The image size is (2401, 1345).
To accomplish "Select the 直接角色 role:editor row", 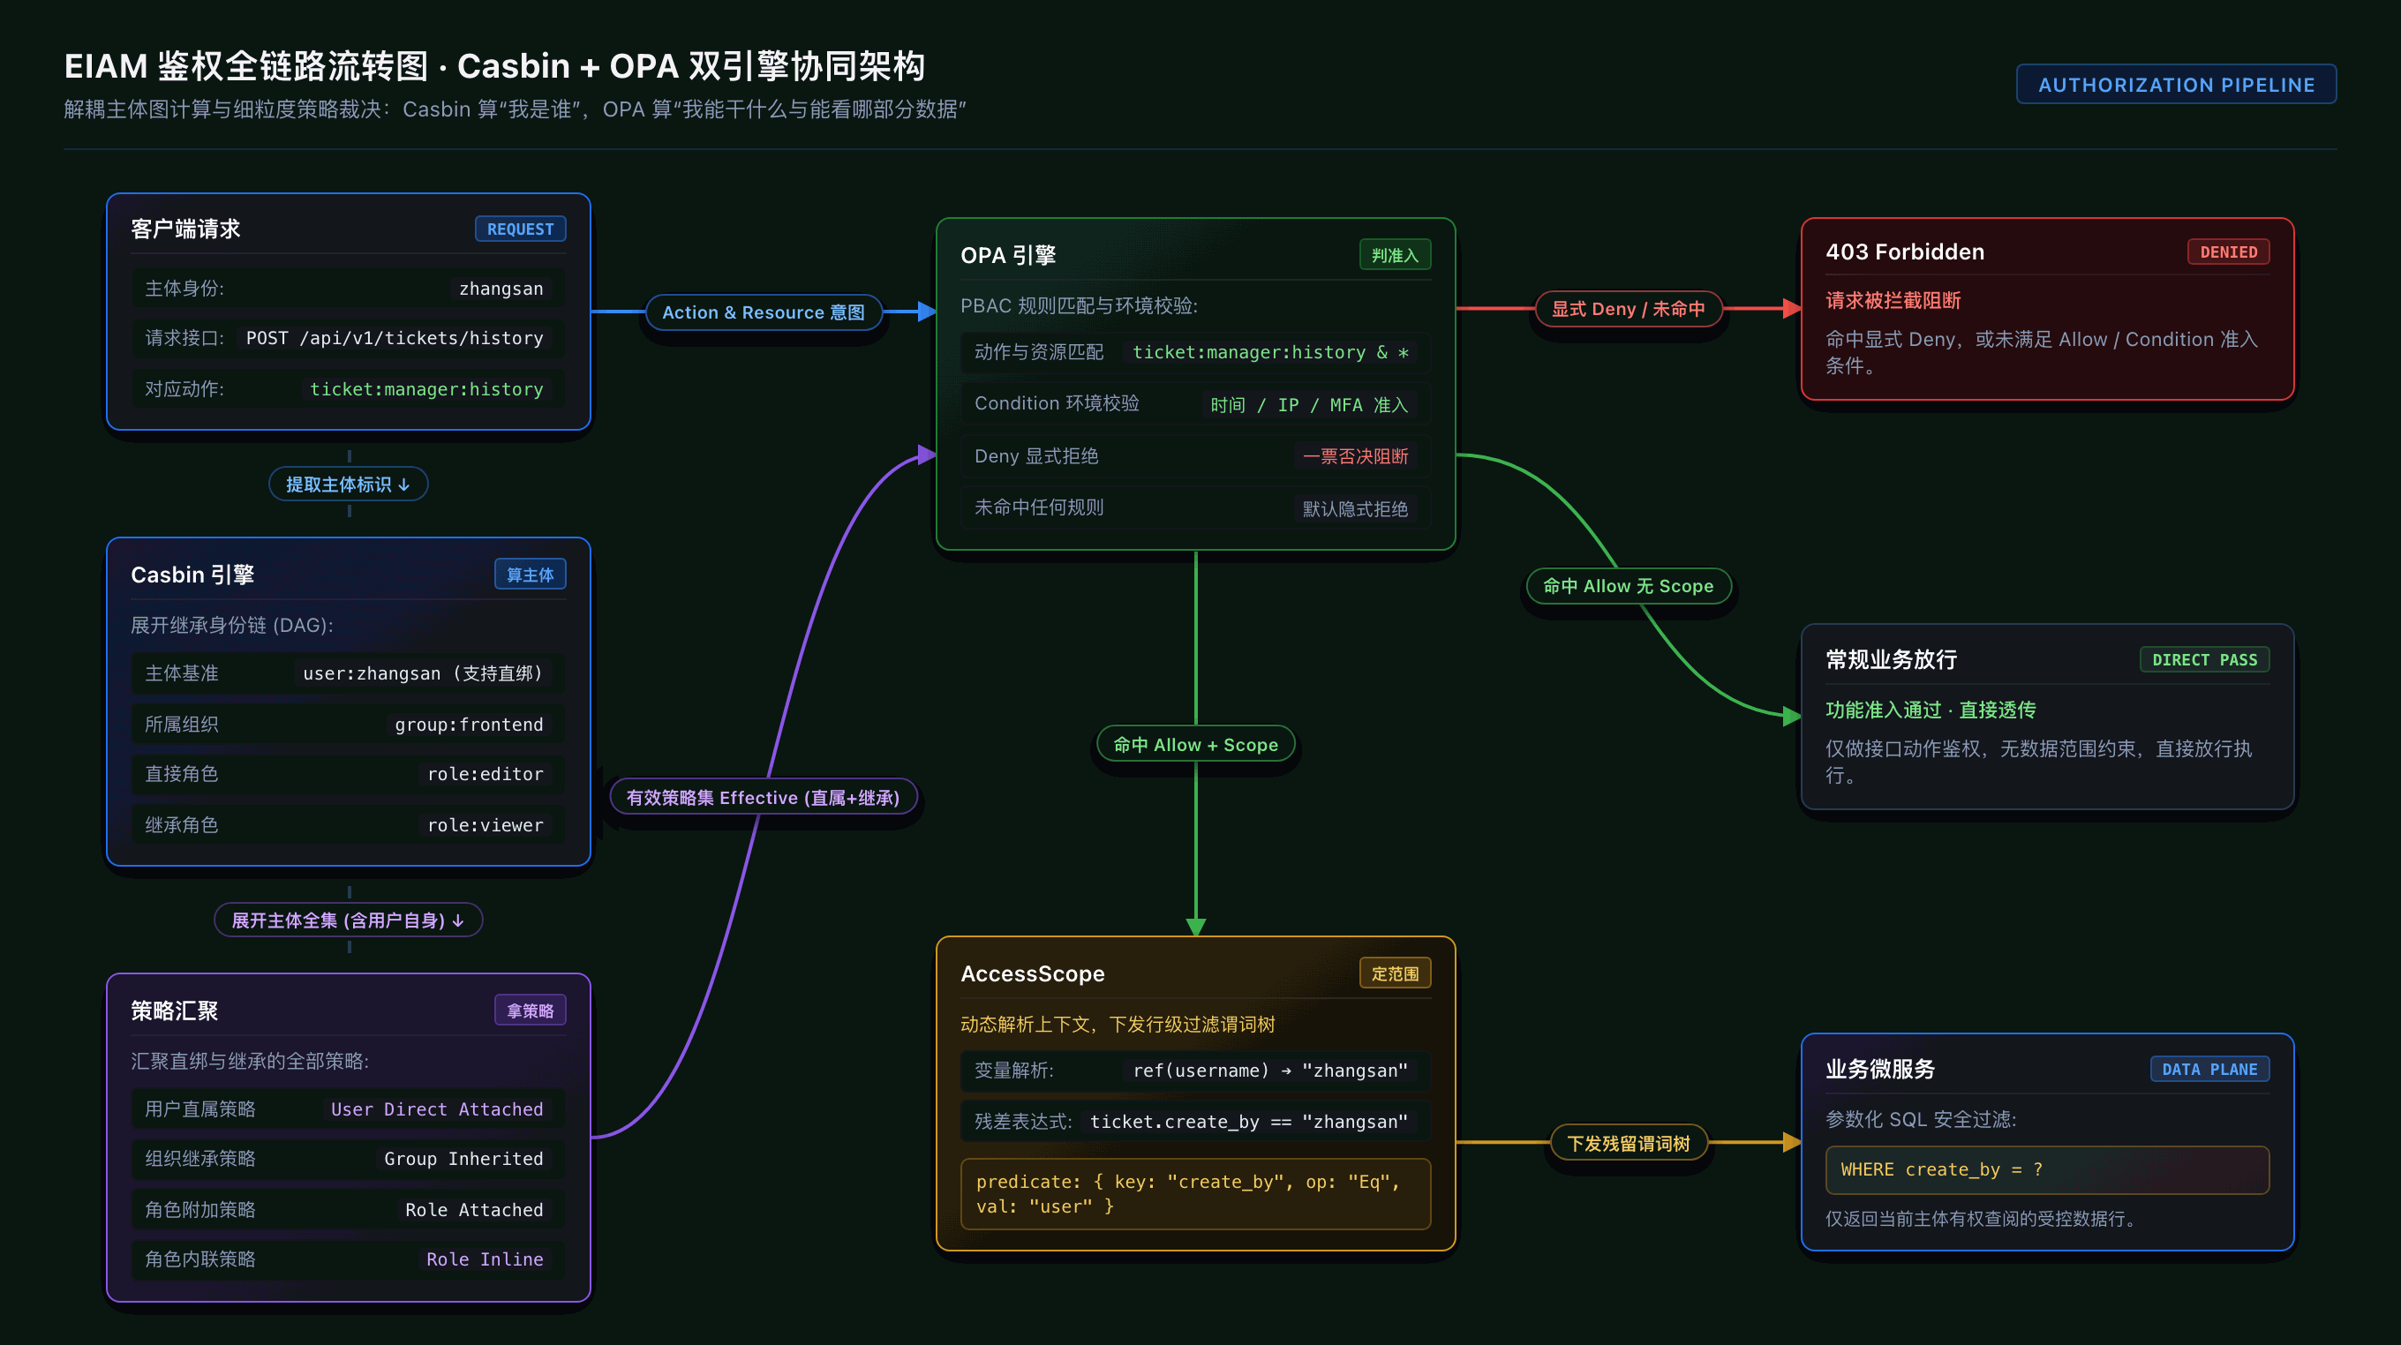I will point(348,774).
